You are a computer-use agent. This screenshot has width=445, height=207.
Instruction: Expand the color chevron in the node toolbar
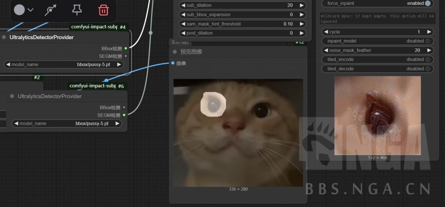[x=30, y=10]
